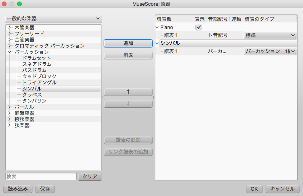
Task: Click パーカ... clef cell for シンバル
Action: [x=217, y=51]
